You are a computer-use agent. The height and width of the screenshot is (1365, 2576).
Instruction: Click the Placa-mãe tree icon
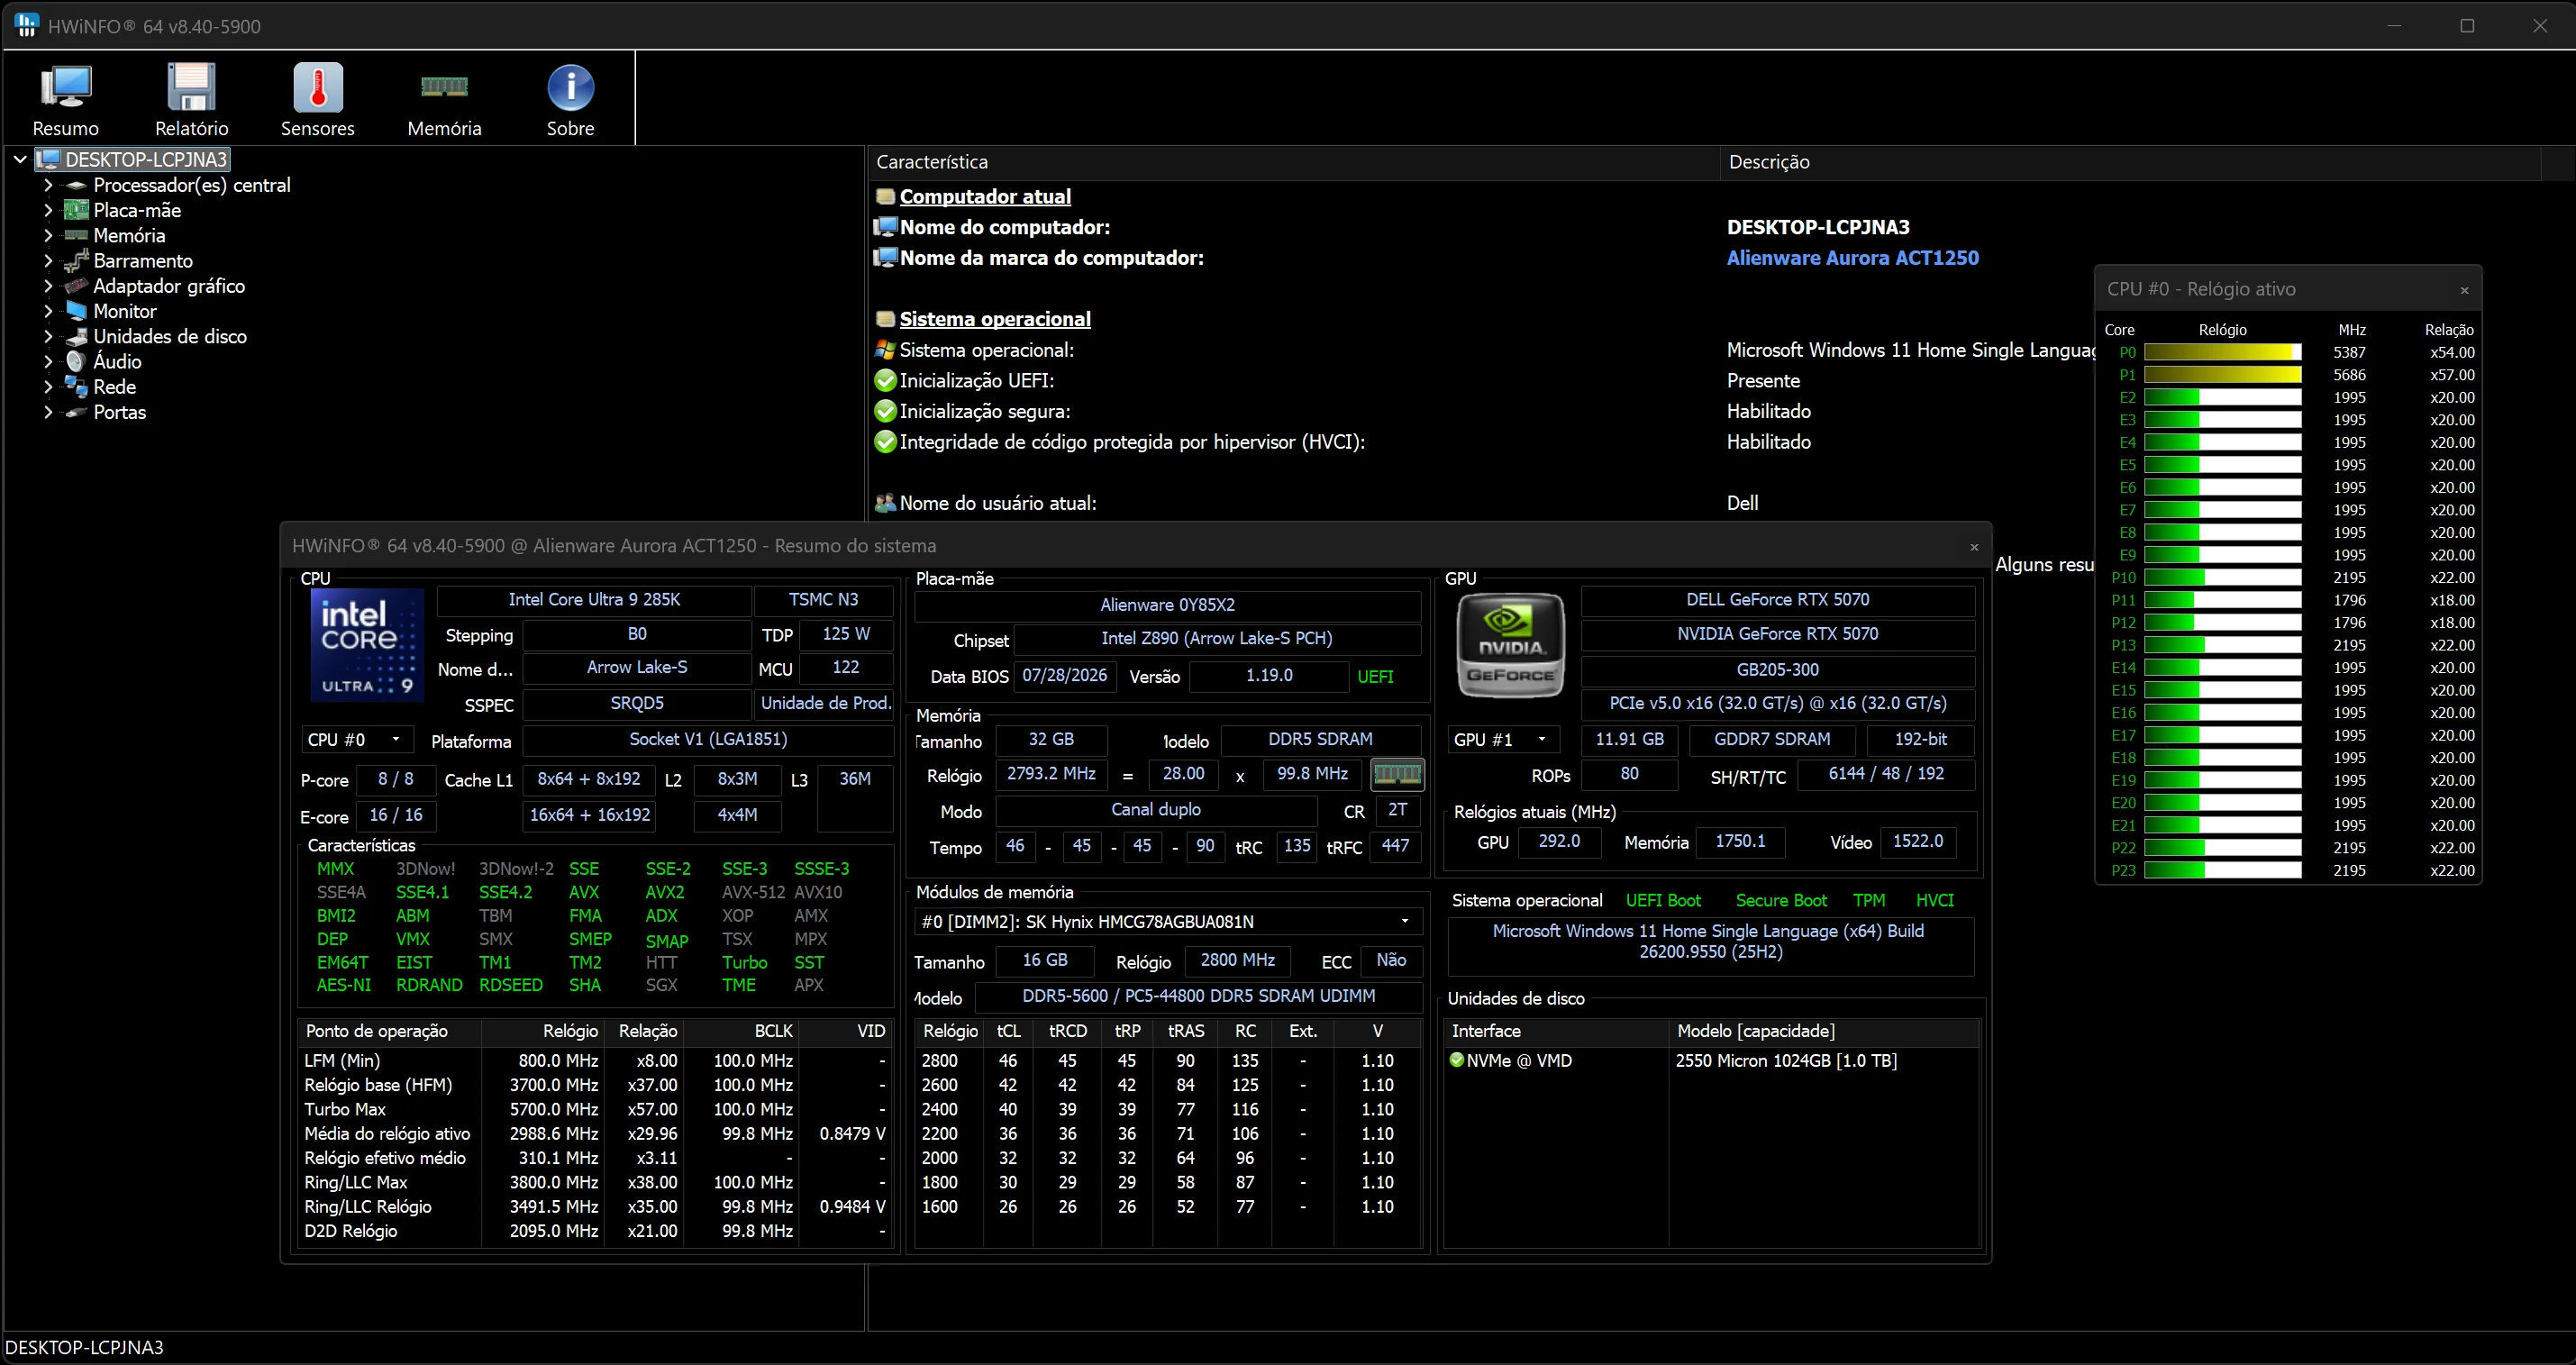[76, 210]
